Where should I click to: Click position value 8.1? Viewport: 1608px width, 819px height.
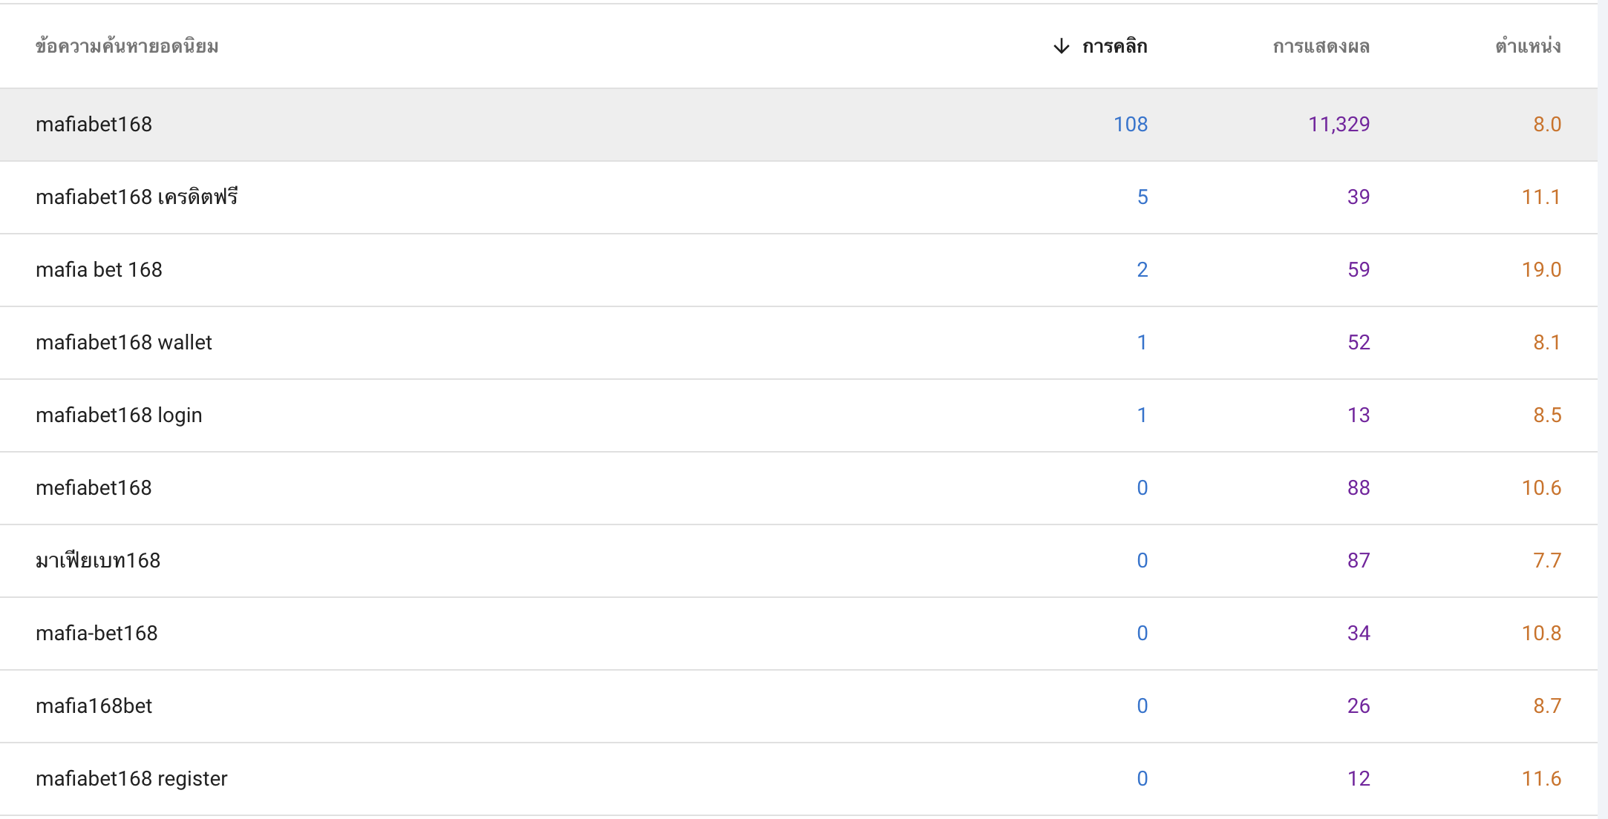1547,342
